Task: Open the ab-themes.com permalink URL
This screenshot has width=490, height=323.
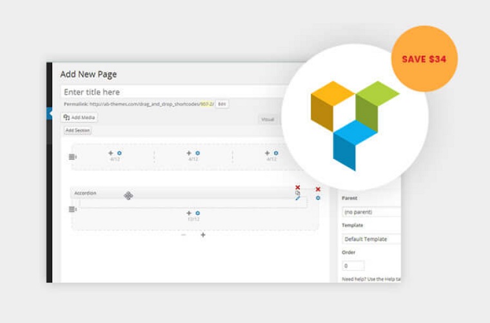Action: (x=152, y=104)
